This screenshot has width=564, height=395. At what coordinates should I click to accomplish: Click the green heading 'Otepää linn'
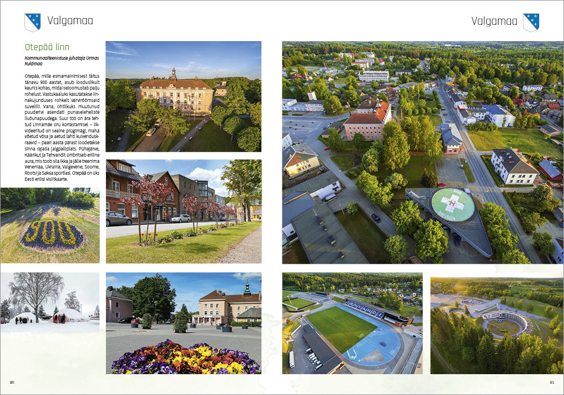pos(47,47)
